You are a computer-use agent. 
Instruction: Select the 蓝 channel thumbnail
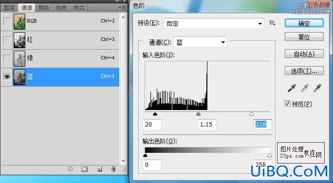click(x=19, y=77)
